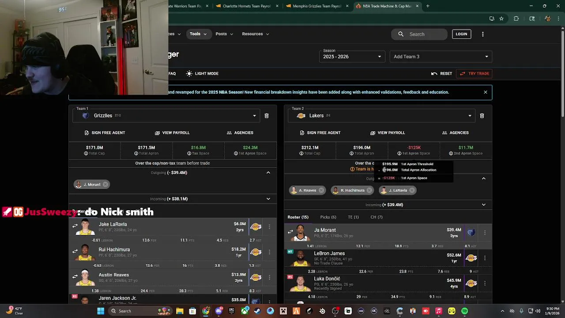Click the TRY TRADE button
This screenshot has width=565, height=318.
tap(475, 74)
